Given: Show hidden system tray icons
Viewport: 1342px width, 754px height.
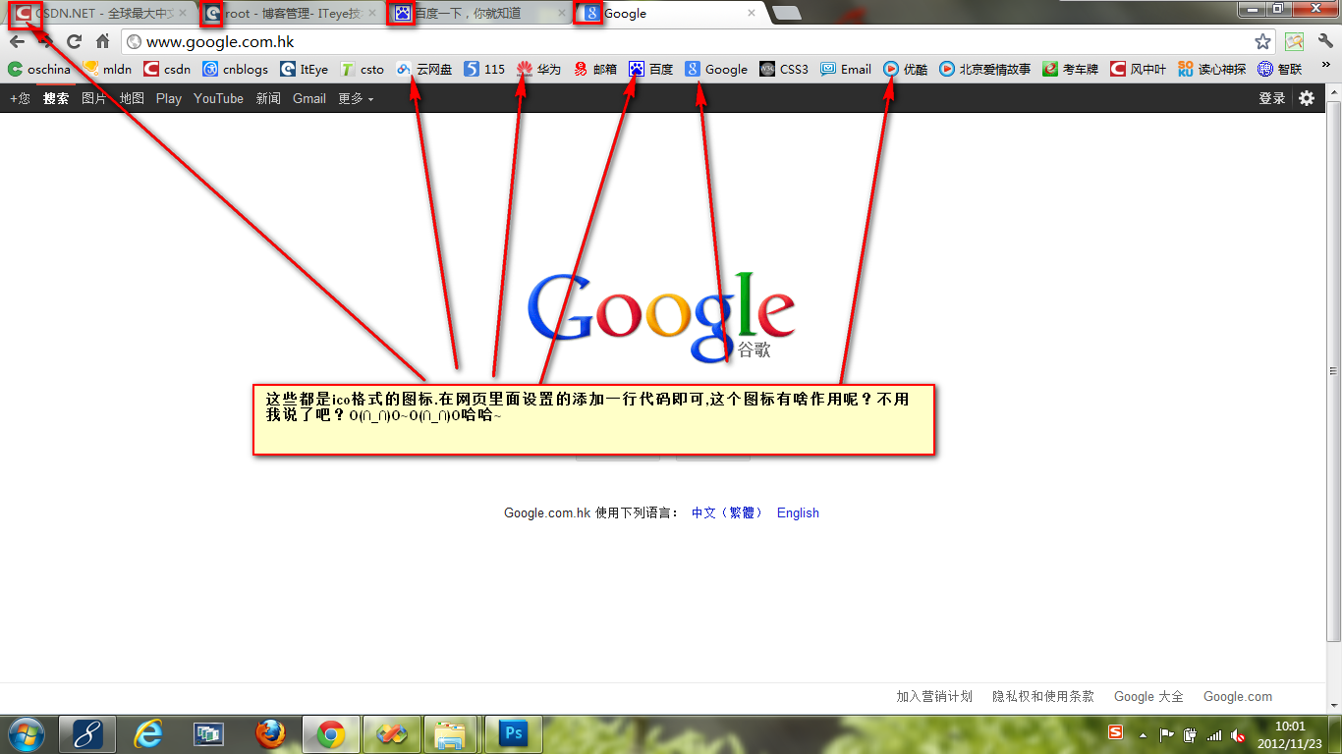Looking at the screenshot, I should click(x=1143, y=734).
